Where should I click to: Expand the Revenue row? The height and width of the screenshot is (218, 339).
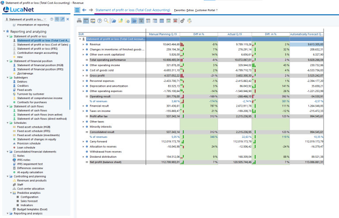[x=83, y=44]
